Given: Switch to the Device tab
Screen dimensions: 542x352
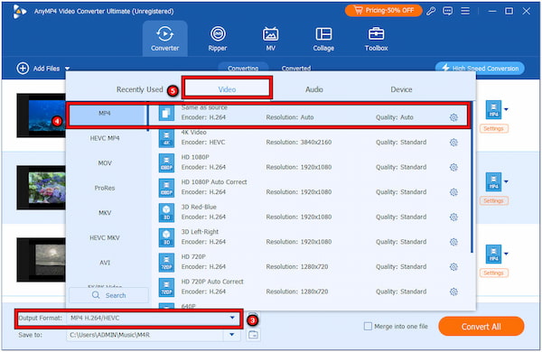Looking at the screenshot, I should [x=401, y=89].
